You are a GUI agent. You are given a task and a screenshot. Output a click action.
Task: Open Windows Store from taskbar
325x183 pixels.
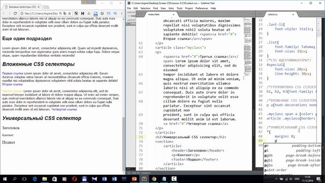click(54, 179)
